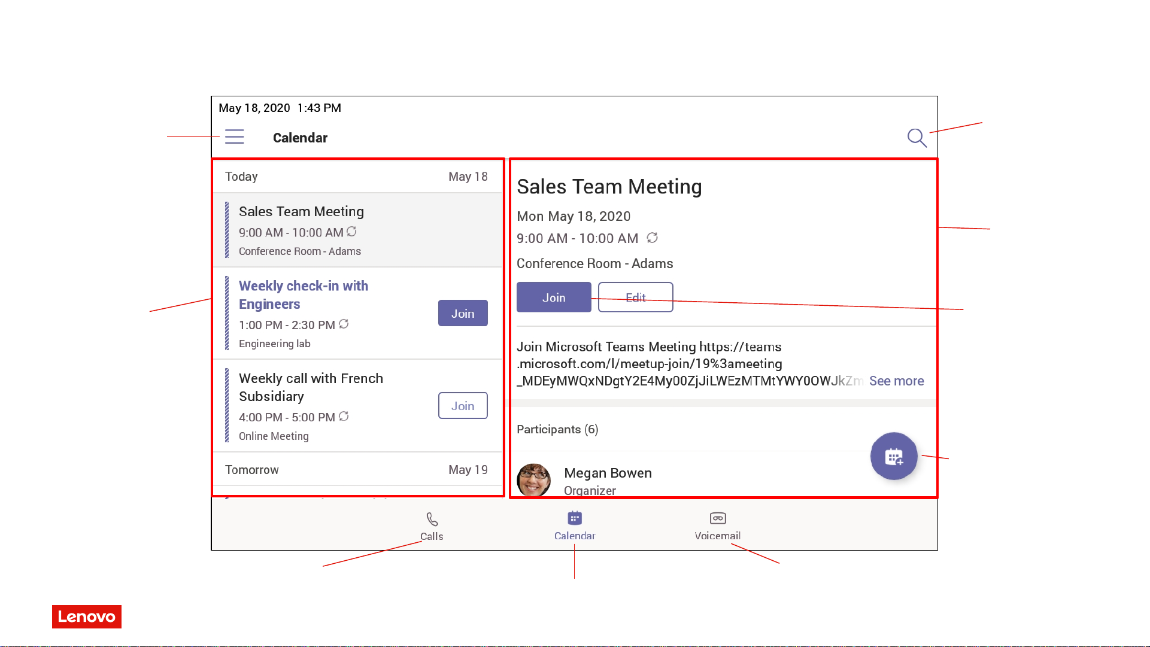Screen dimensions: 1150x647
Task: Click Join in Sales Team Meeting details
Action: (x=554, y=297)
